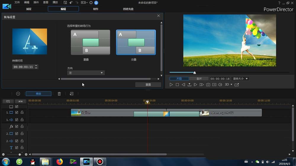This screenshot has height=166, width=296.
Task: Click the save project icon in top toolbar
Action: point(65,3)
